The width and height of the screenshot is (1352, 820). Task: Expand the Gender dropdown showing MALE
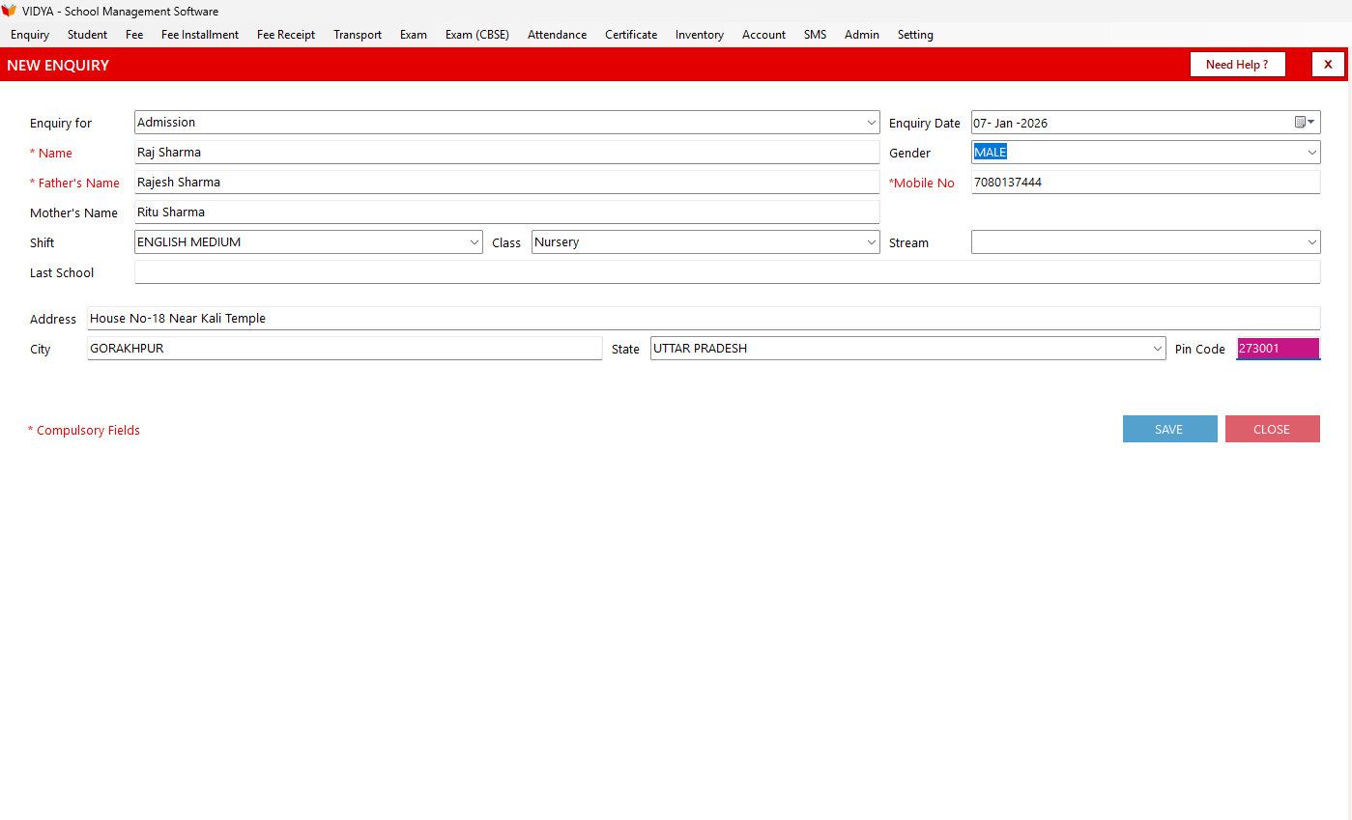(1311, 153)
